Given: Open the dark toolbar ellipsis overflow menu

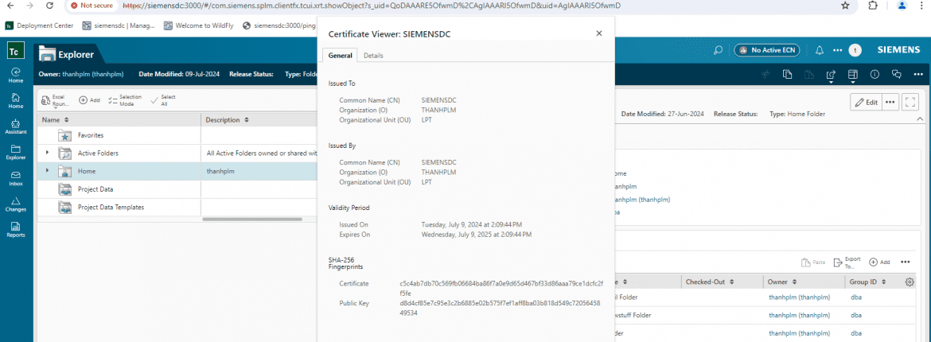Looking at the screenshot, I should [x=917, y=74].
